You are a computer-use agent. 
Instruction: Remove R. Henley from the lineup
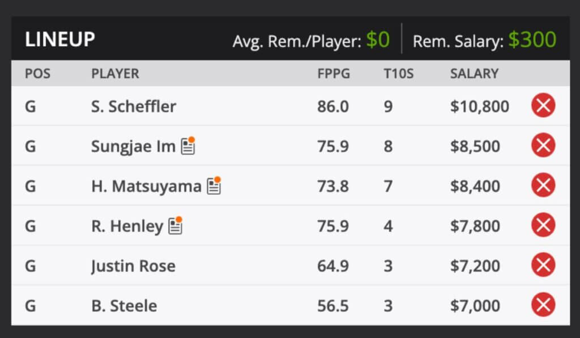click(544, 225)
